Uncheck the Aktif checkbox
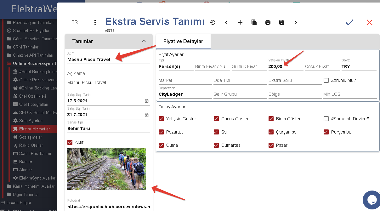The image size is (380, 211). click(x=70, y=142)
